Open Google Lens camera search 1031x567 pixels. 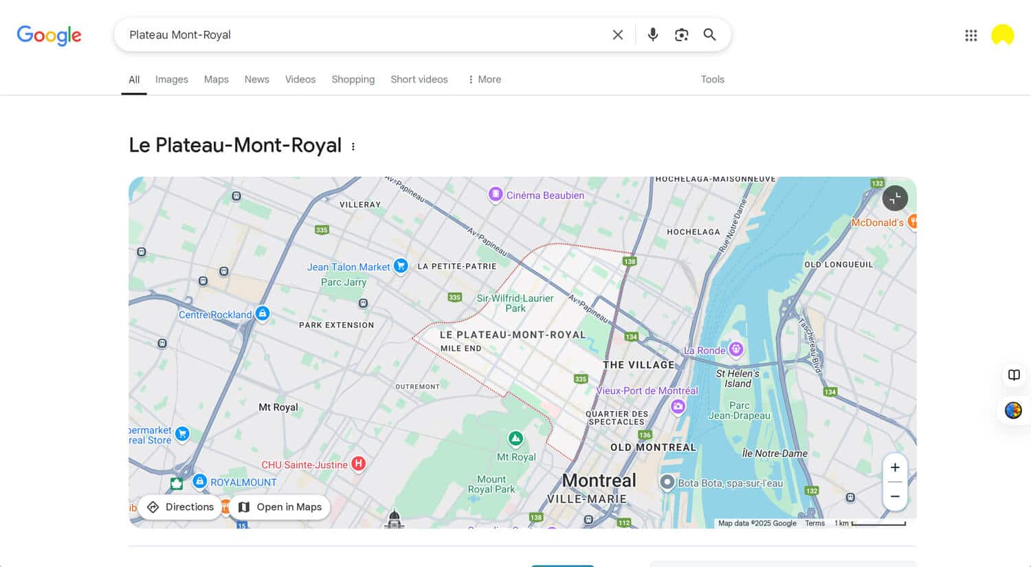pos(681,34)
